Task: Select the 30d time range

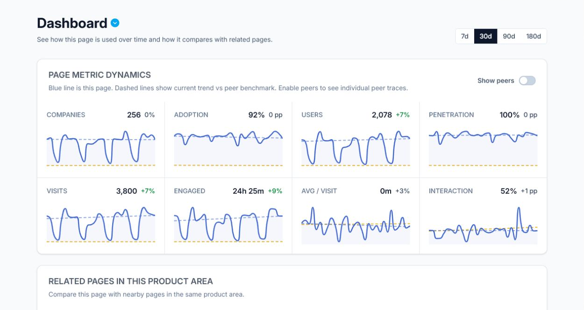Action: coord(485,36)
